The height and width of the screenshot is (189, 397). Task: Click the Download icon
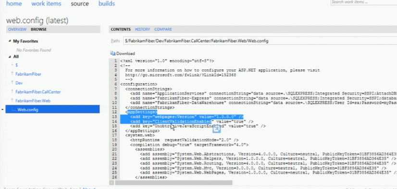tap(112, 53)
